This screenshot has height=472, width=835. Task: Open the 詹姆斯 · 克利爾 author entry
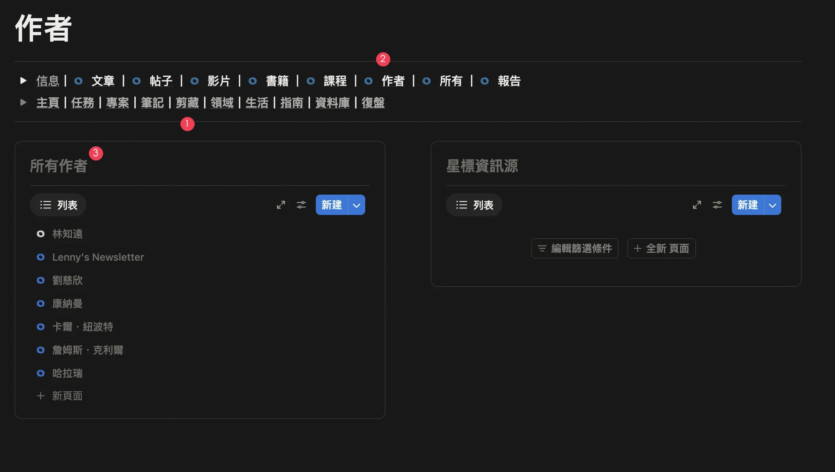click(88, 350)
